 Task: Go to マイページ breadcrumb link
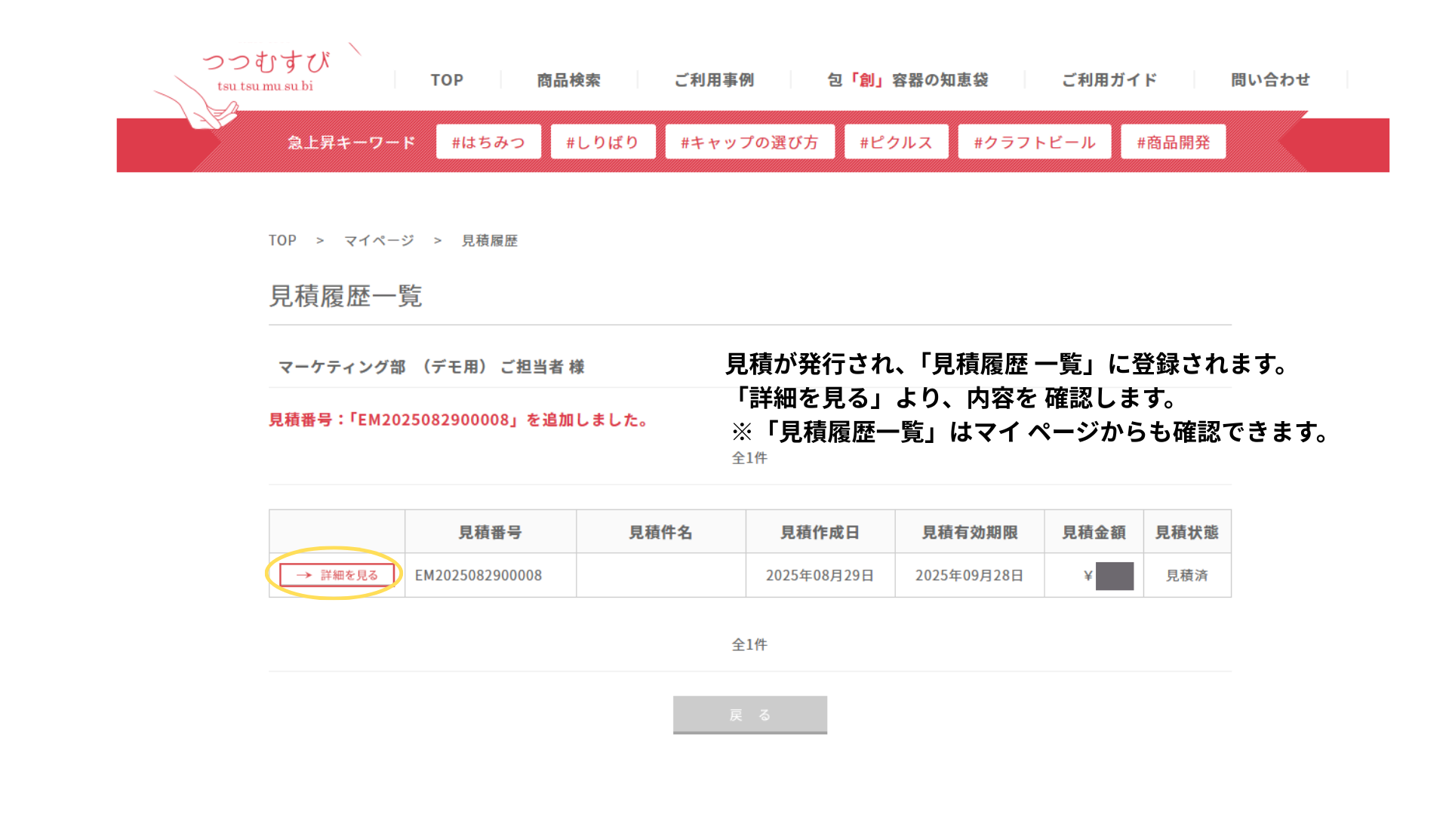[x=379, y=241]
